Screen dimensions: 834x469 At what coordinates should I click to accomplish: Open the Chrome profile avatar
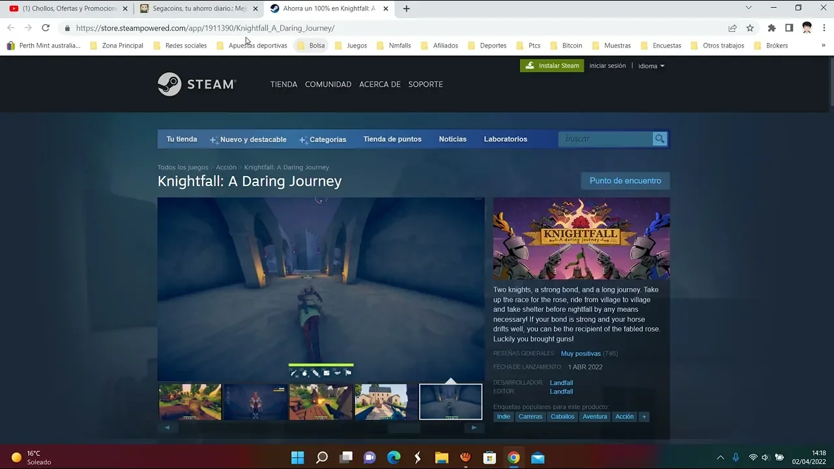[x=807, y=28]
